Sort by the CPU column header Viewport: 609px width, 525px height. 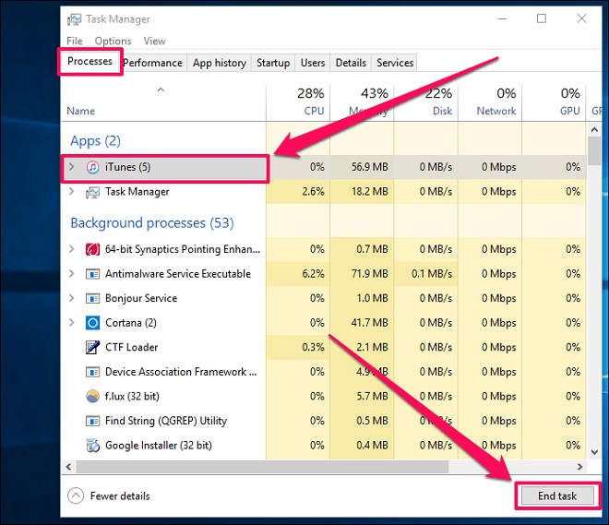(298, 102)
